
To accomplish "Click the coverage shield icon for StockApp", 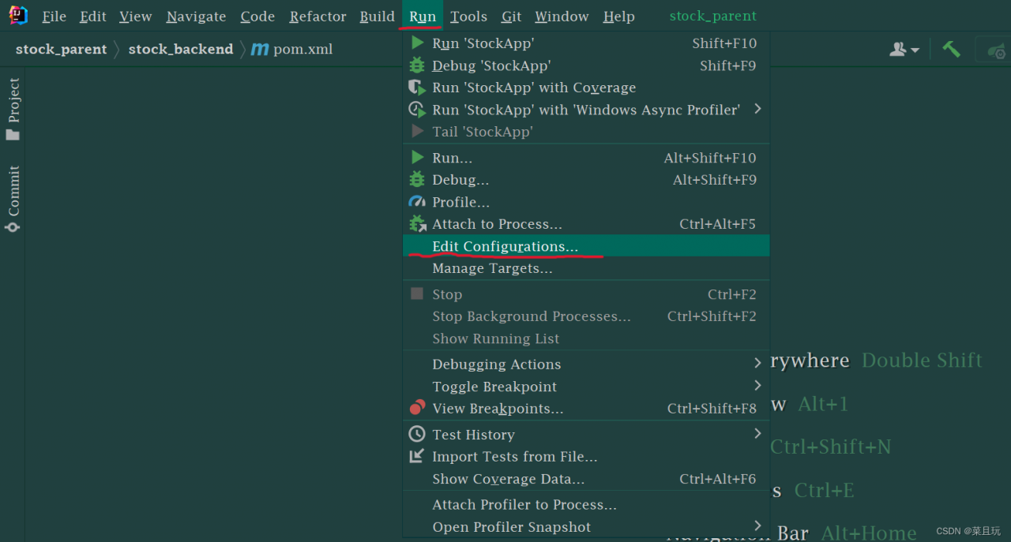I will (417, 88).
